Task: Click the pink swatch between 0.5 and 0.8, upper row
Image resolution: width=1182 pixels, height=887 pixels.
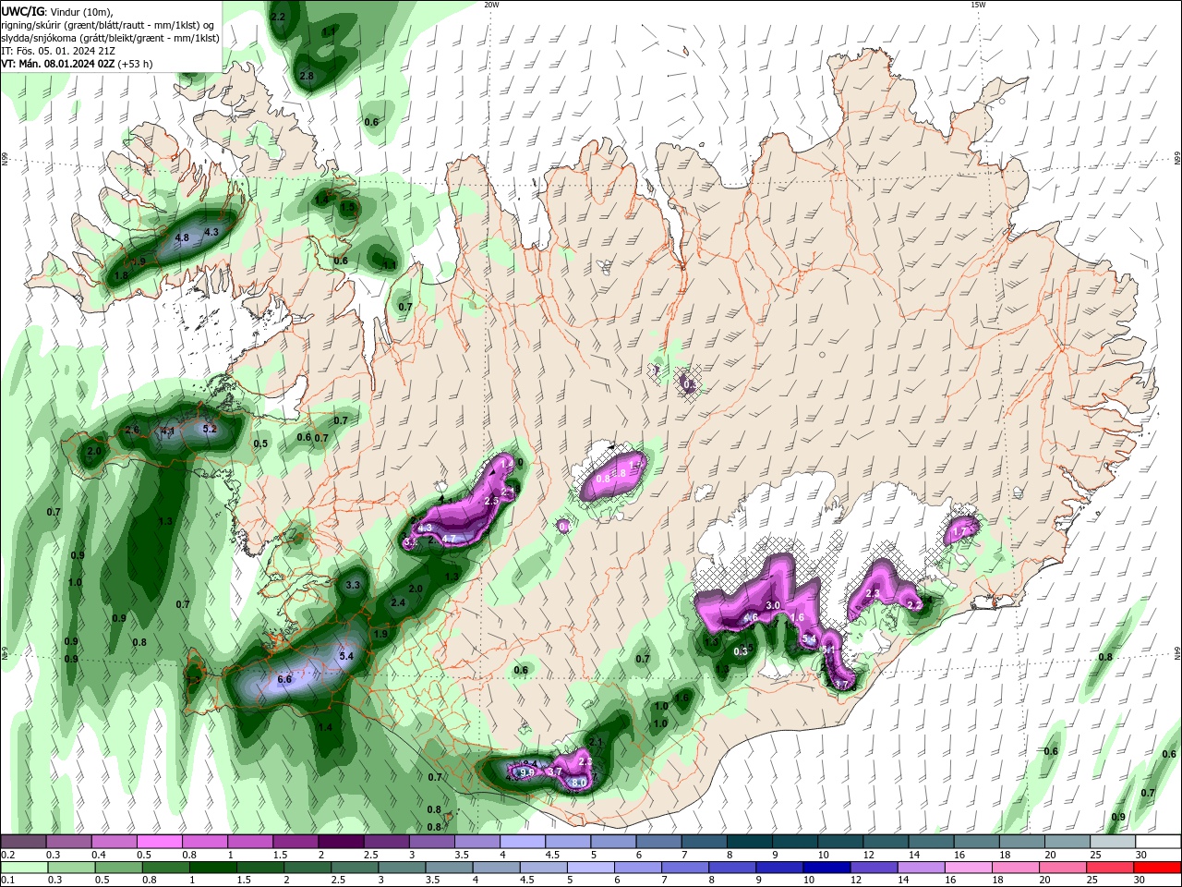Action: click(159, 842)
